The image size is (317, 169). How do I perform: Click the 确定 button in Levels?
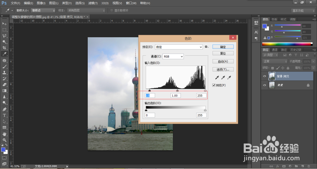(223, 47)
